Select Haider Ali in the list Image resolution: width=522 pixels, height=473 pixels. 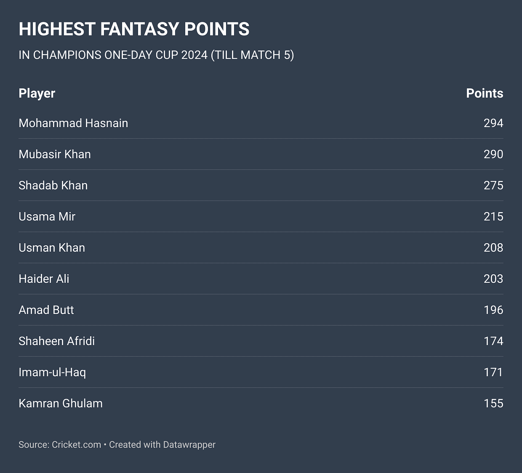pyautogui.click(x=44, y=279)
